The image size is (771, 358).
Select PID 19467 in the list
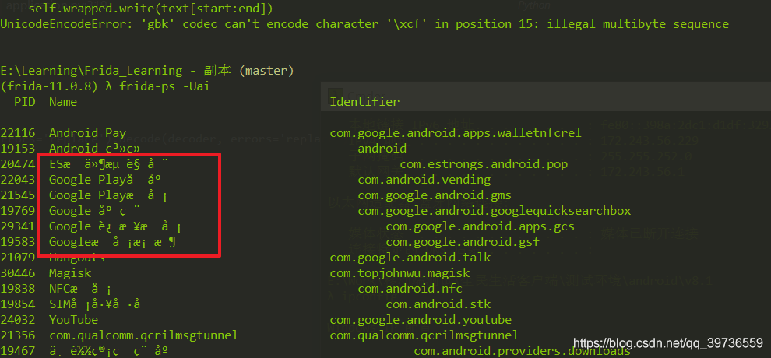pos(18,351)
